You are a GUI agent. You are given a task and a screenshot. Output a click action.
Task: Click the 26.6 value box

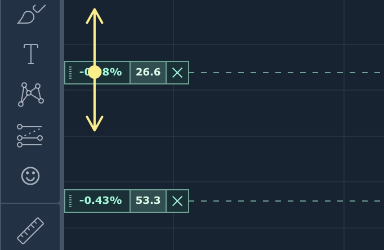click(148, 73)
